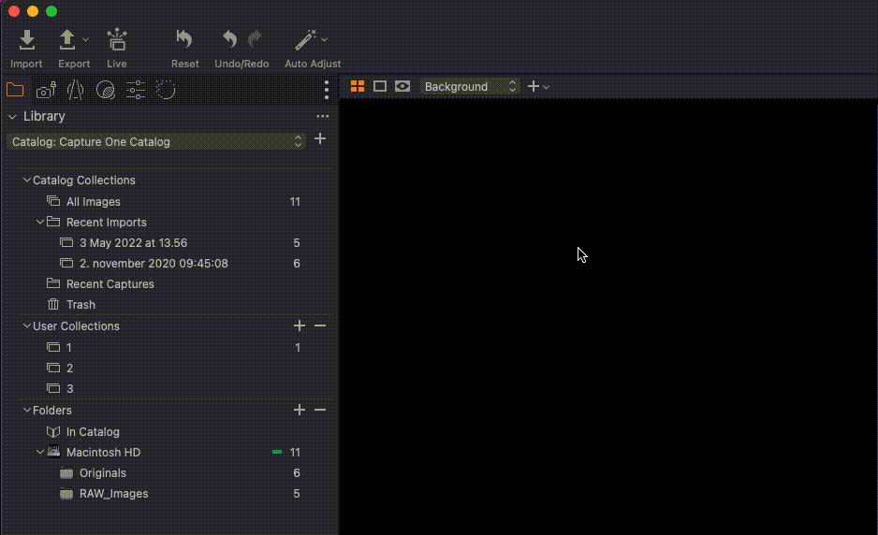Select the RAW_Images folder
Viewport: 878px width, 535px height.
(113, 494)
